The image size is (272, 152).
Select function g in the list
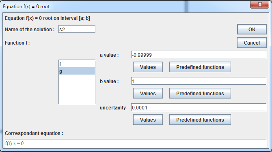click(x=77, y=71)
